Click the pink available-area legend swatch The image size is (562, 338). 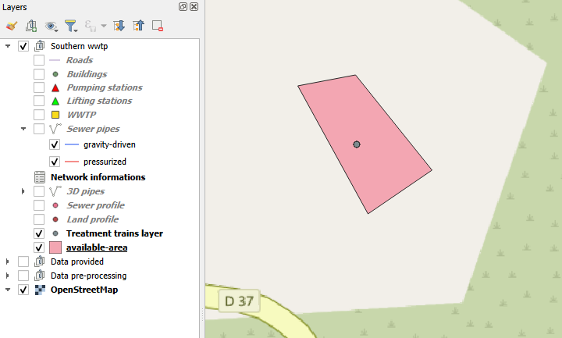pos(55,247)
